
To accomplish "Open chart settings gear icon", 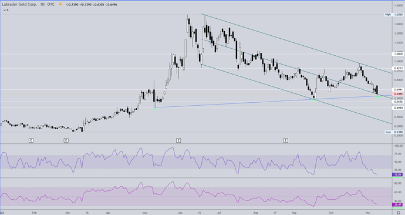I will tap(399, 213).
